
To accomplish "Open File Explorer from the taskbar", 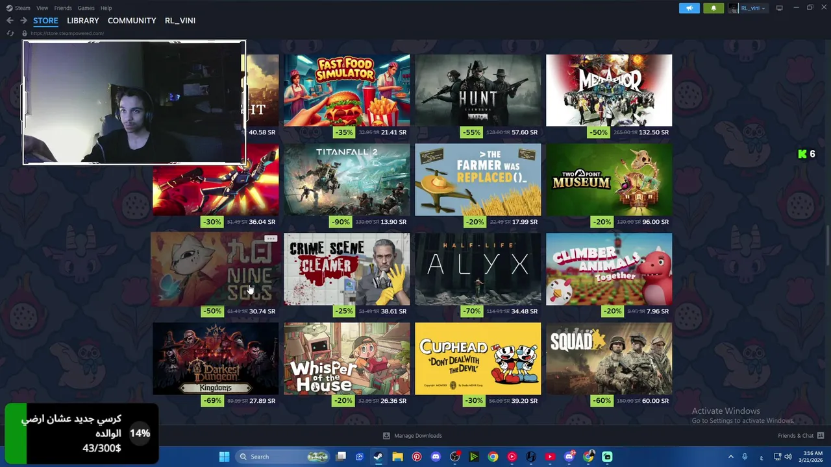I will click(397, 457).
